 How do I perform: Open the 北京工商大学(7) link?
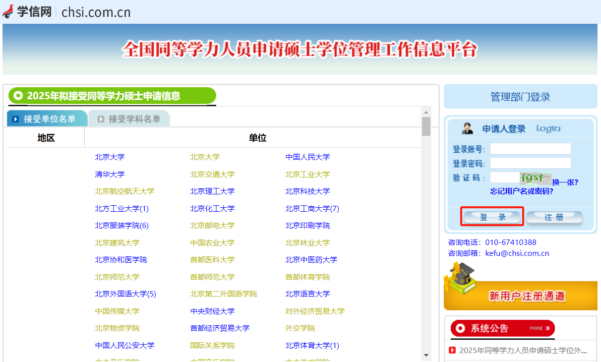tap(312, 208)
